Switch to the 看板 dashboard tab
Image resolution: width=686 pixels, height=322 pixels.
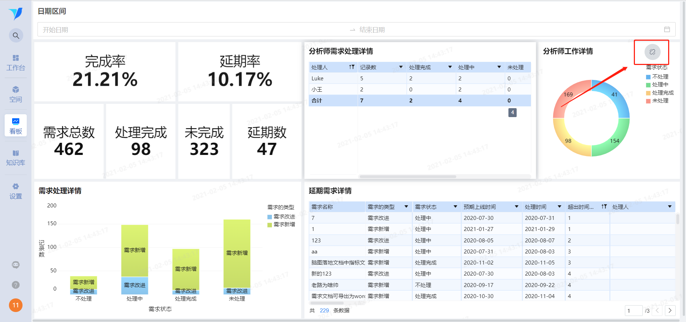(x=16, y=126)
